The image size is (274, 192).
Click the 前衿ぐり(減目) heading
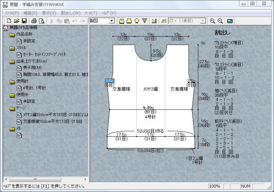[228, 121]
